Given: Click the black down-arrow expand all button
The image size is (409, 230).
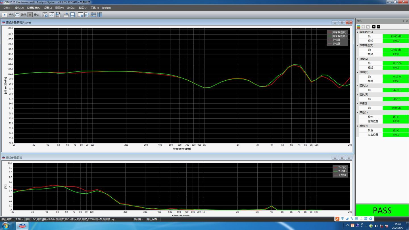Looking at the screenshot, I should pos(374,27).
